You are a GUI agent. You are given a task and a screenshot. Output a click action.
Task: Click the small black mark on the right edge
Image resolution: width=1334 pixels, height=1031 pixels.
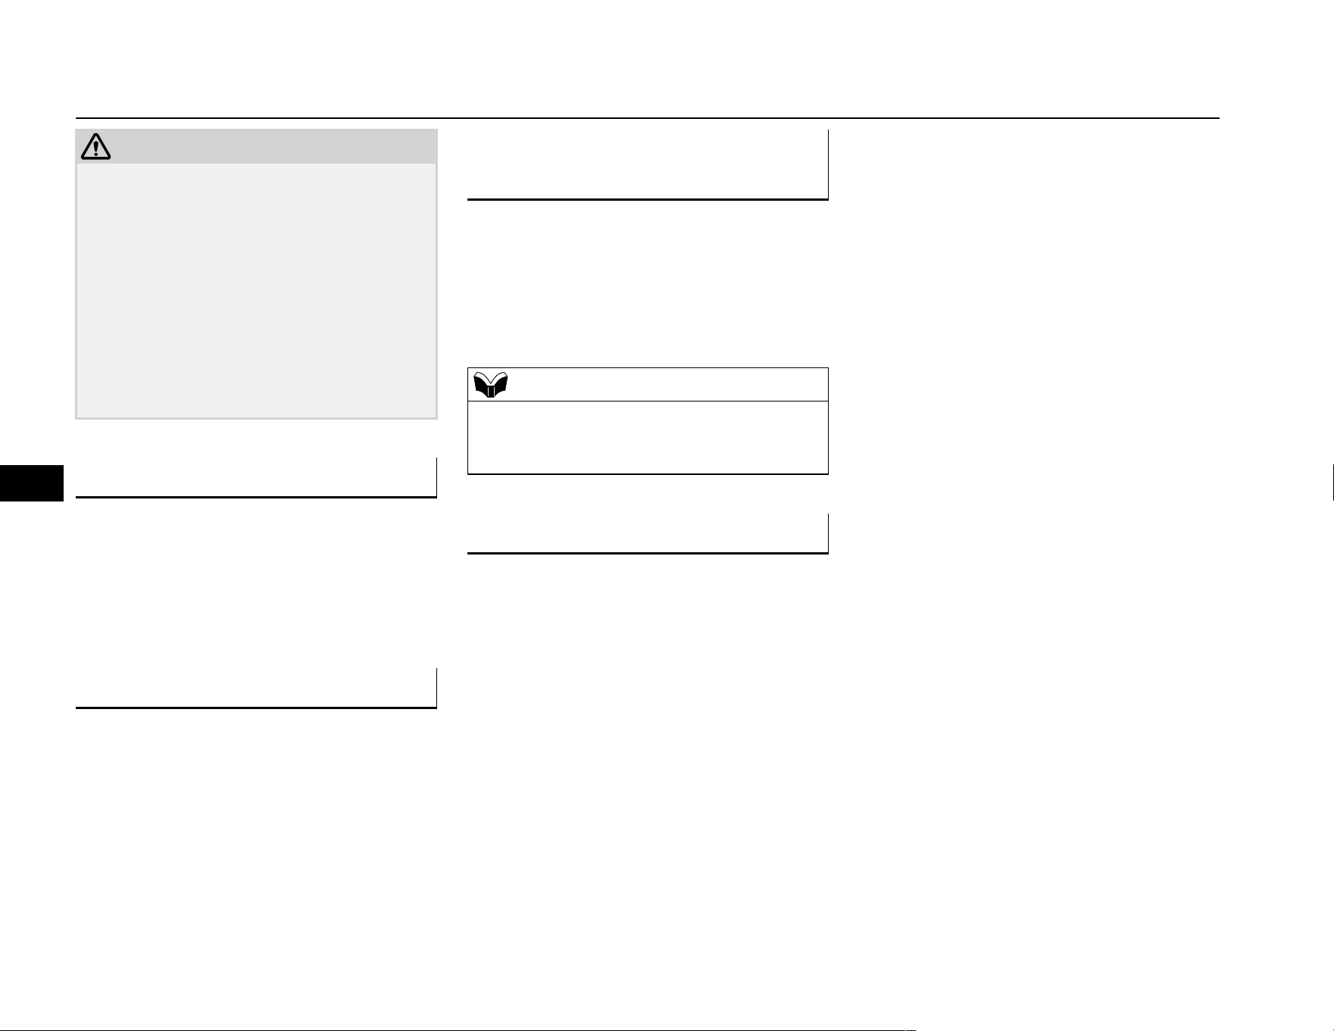coord(1332,483)
